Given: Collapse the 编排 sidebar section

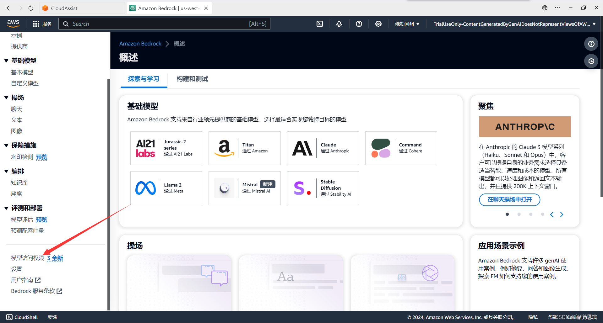Looking at the screenshot, I should coord(6,171).
